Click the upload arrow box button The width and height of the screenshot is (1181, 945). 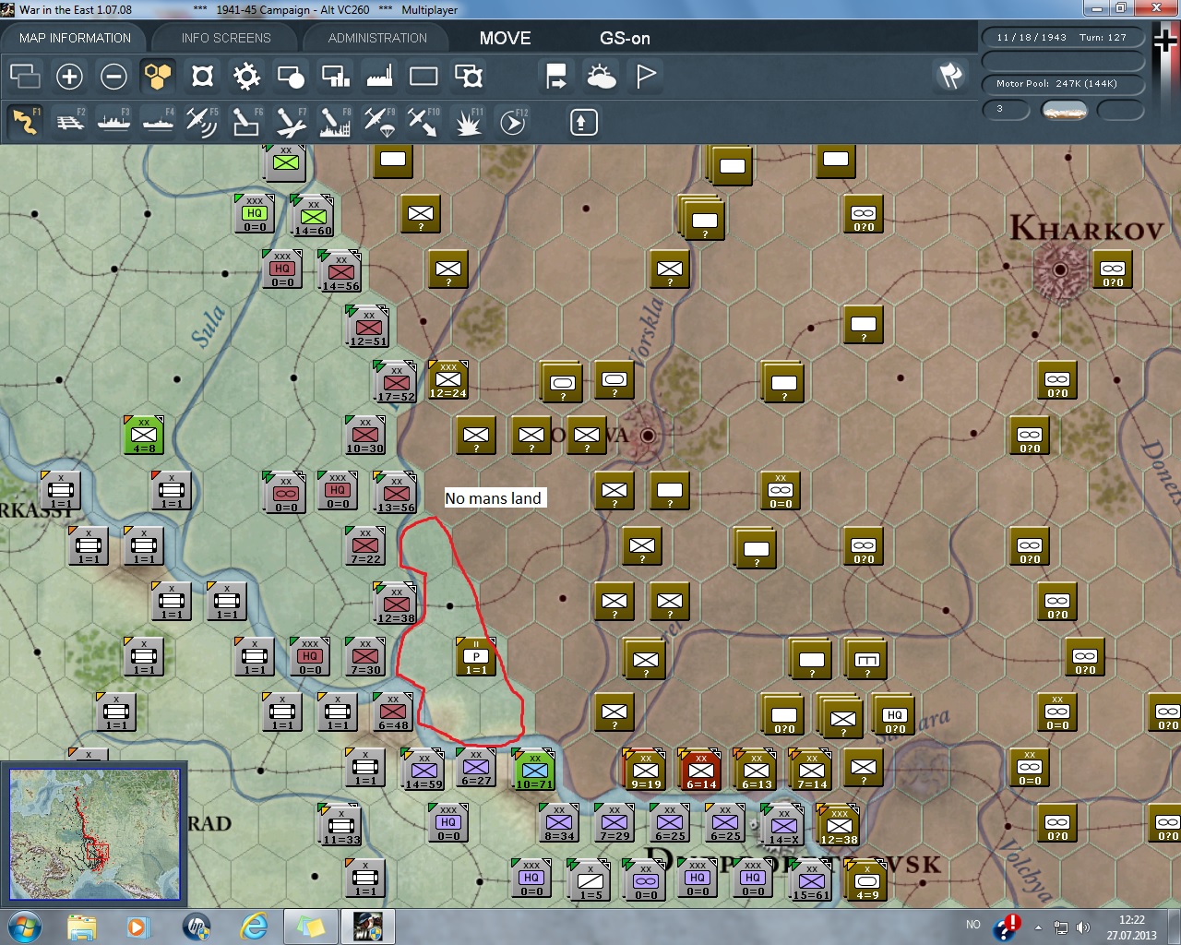coord(583,122)
